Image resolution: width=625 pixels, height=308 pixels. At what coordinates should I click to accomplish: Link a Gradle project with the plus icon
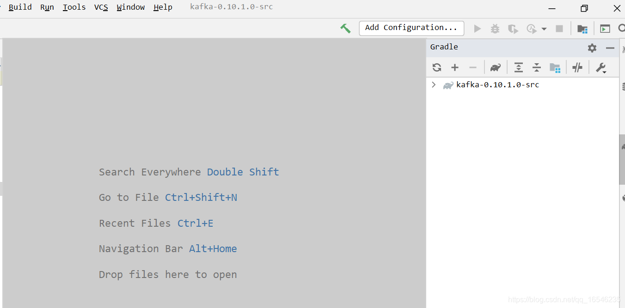click(x=455, y=67)
